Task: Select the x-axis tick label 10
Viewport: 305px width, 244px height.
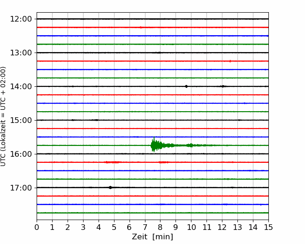Action: [x=191, y=227]
